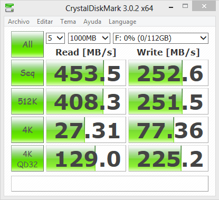Click the empty comment field at bottom
Screen dimensions: 219x200
pos(110,184)
